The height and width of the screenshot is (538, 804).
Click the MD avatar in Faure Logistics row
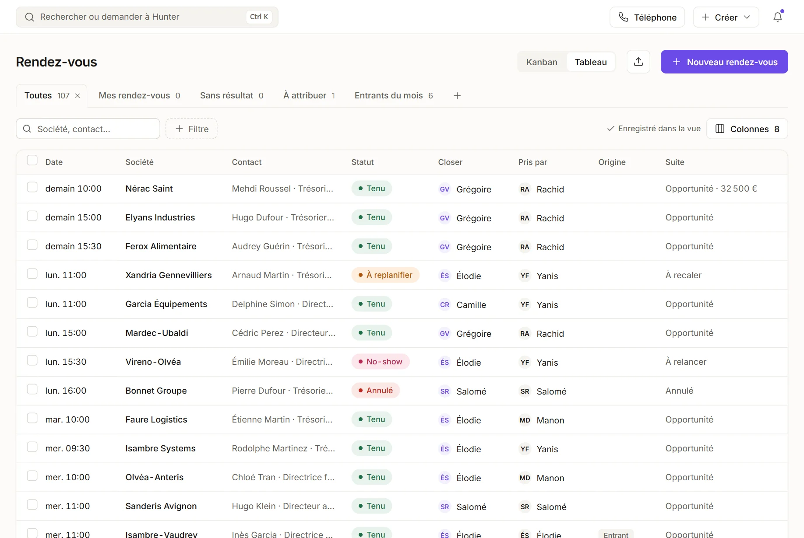tap(525, 420)
